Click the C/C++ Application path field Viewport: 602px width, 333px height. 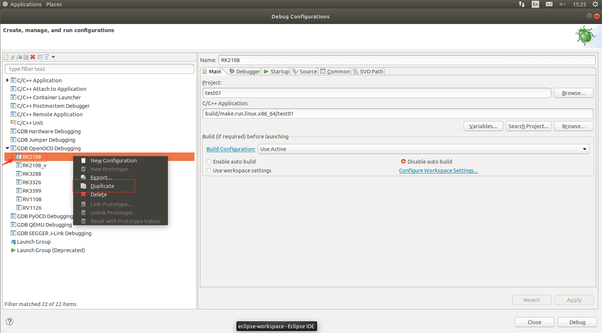[x=398, y=114]
